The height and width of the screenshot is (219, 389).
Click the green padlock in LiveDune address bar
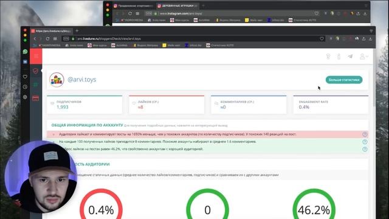coord(73,39)
